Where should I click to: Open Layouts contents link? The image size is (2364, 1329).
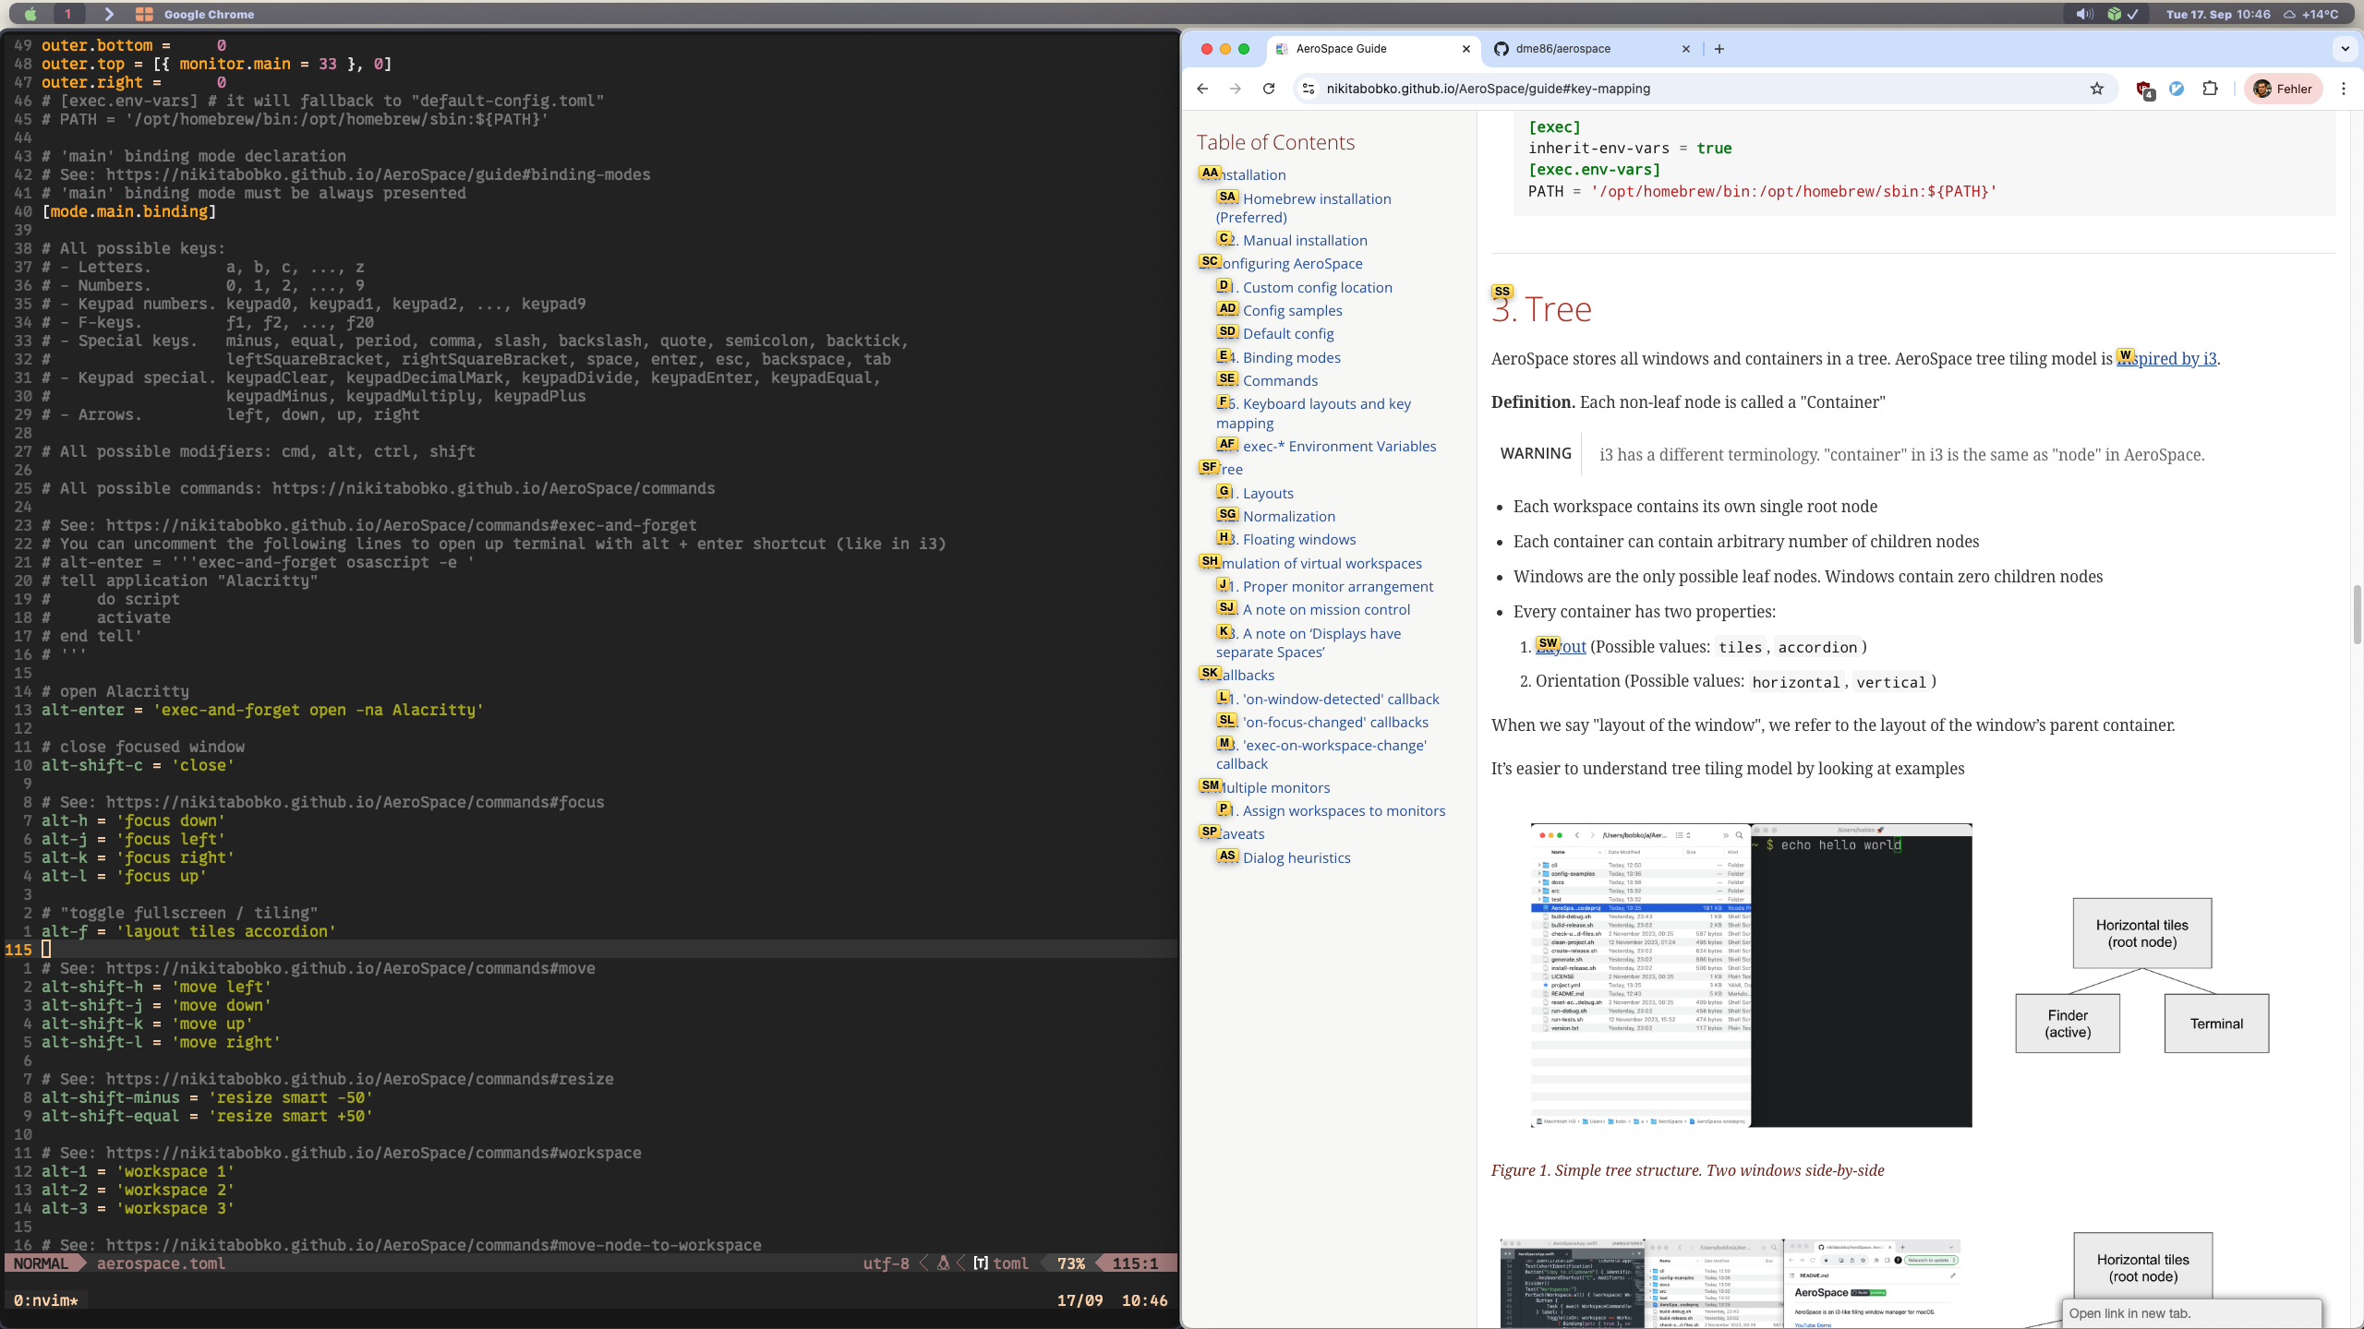point(1257,493)
